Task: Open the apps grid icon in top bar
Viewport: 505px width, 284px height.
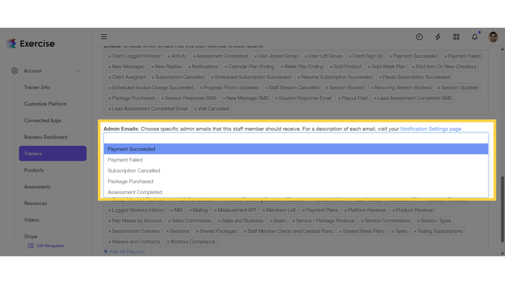Action: click(x=456, y=37)
